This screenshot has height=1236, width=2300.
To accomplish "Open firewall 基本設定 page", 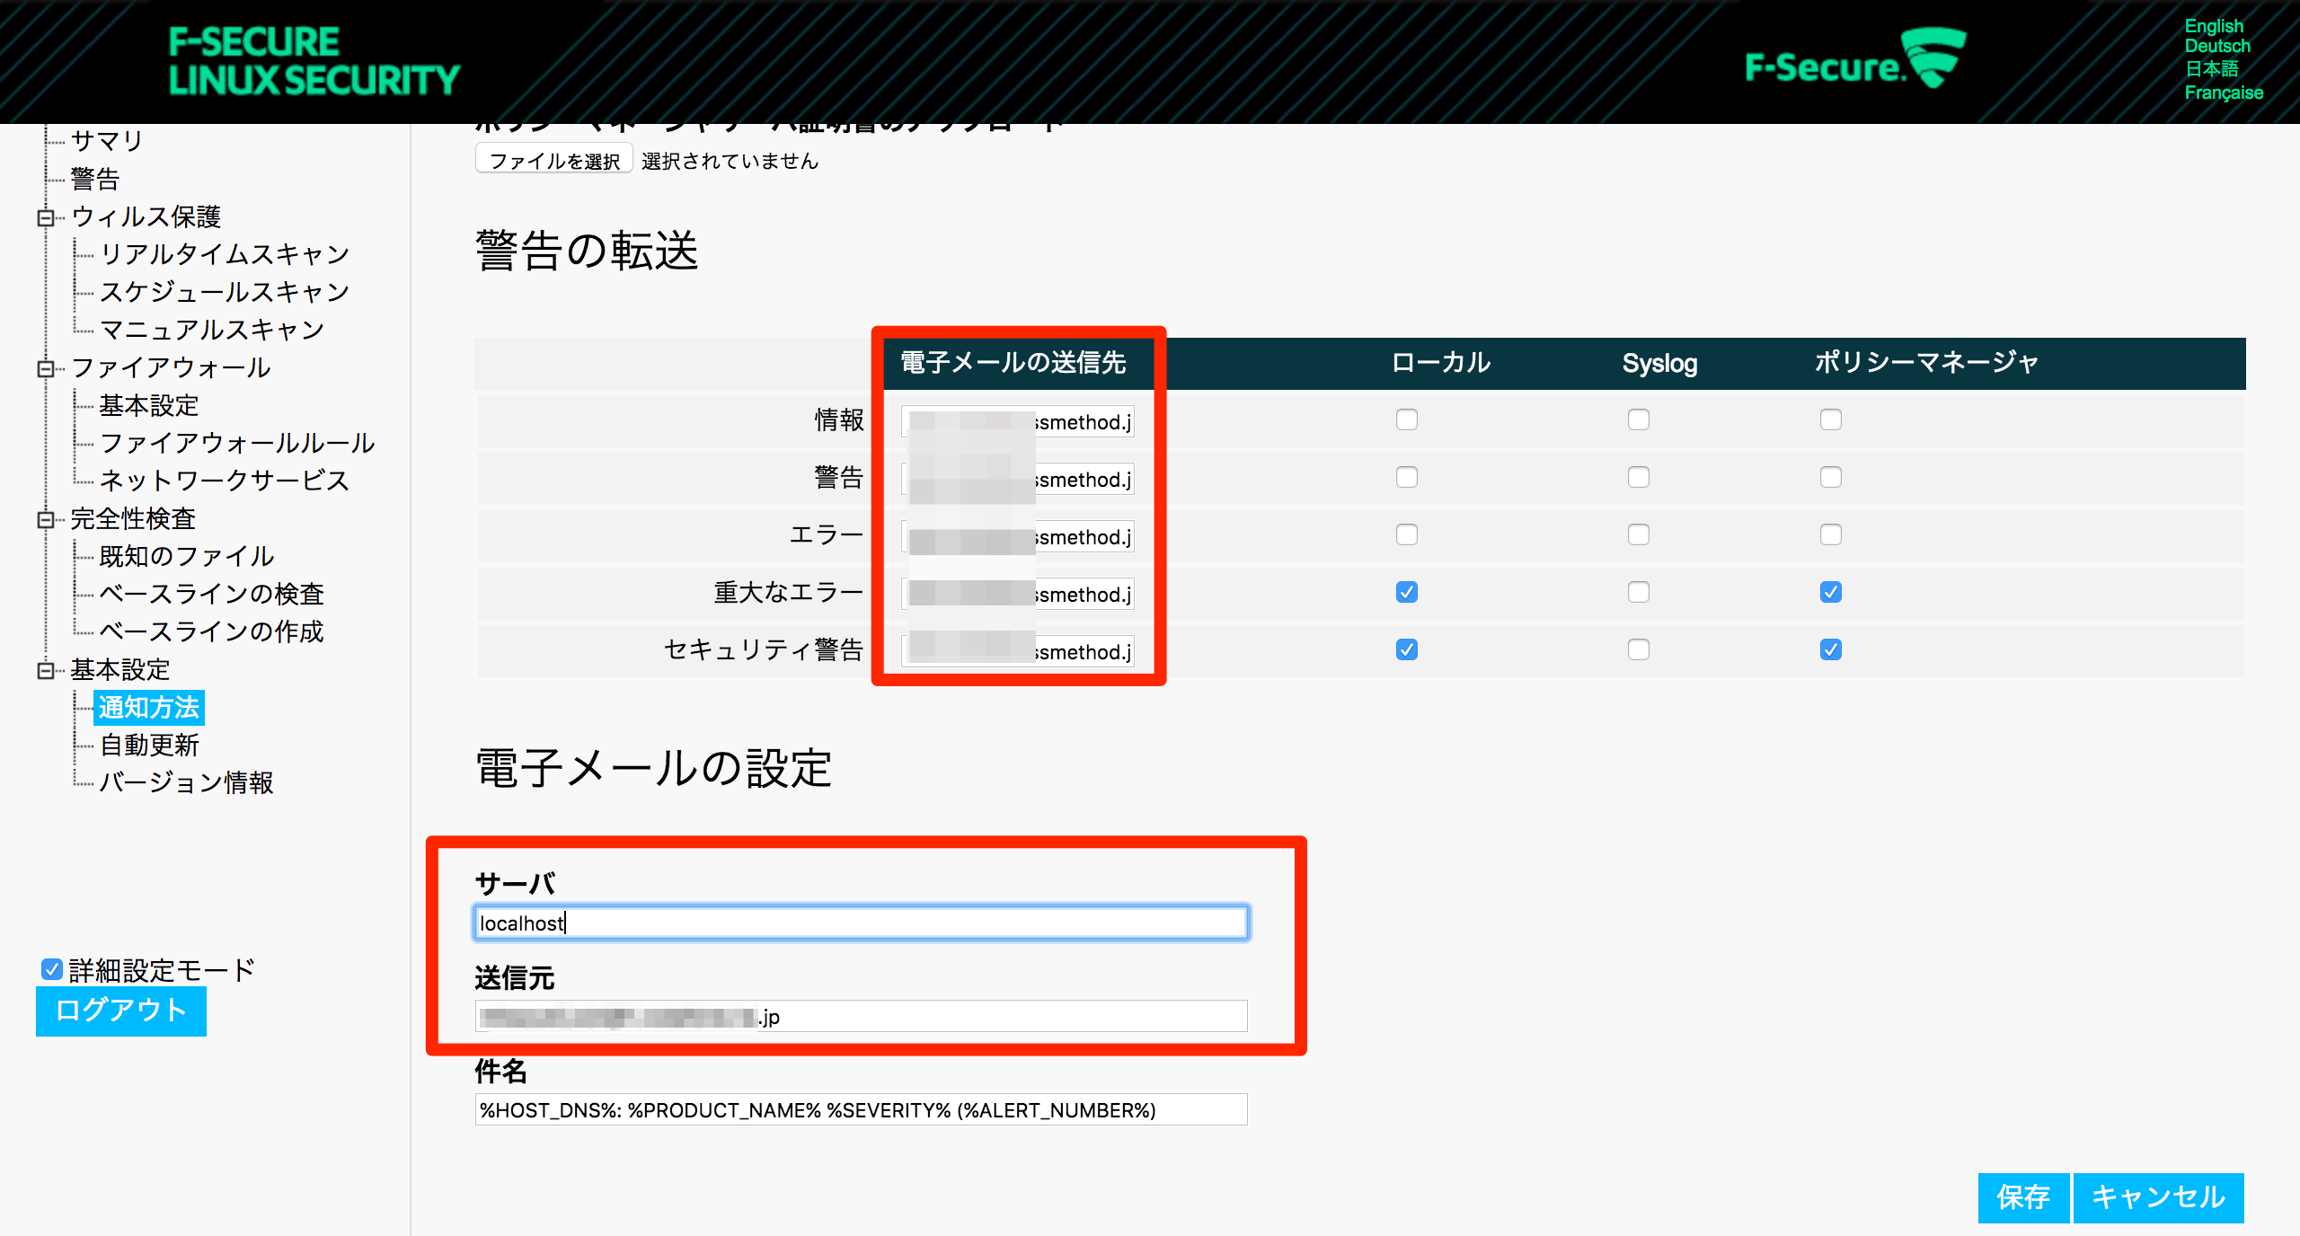I will point(149,405).
